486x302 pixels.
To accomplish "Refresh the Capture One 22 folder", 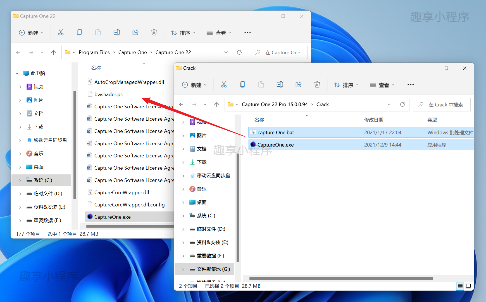I will [239, 52].
